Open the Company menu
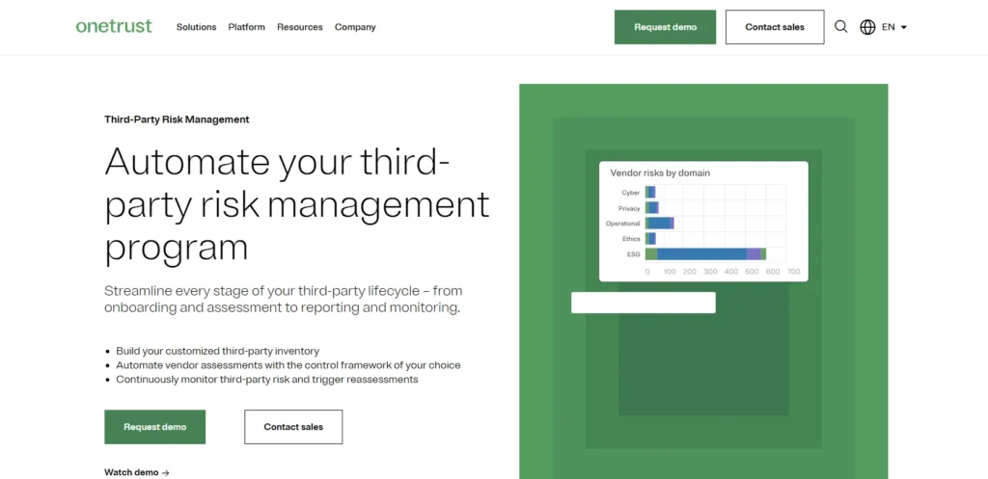This screenshot has height=479, width=988. (x=355, y=27)
